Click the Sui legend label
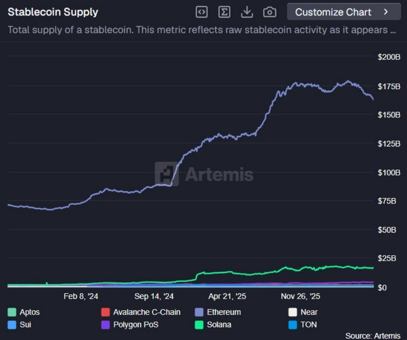Screen dimensions: 407x340 click(25, 324)
